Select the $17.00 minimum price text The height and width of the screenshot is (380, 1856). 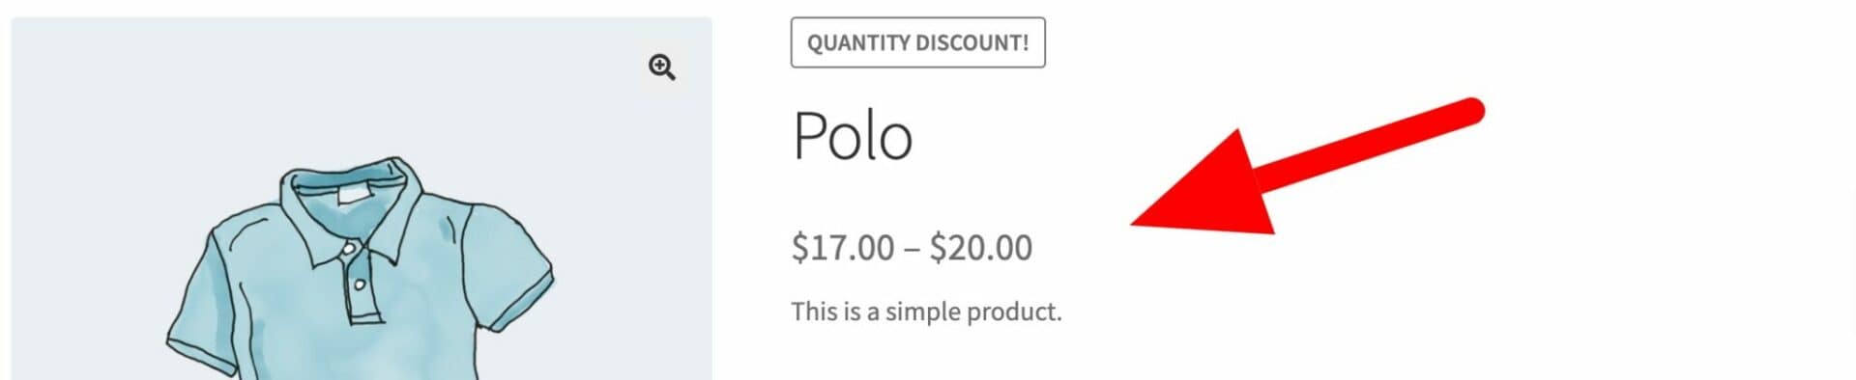click(x=843, y=248)
